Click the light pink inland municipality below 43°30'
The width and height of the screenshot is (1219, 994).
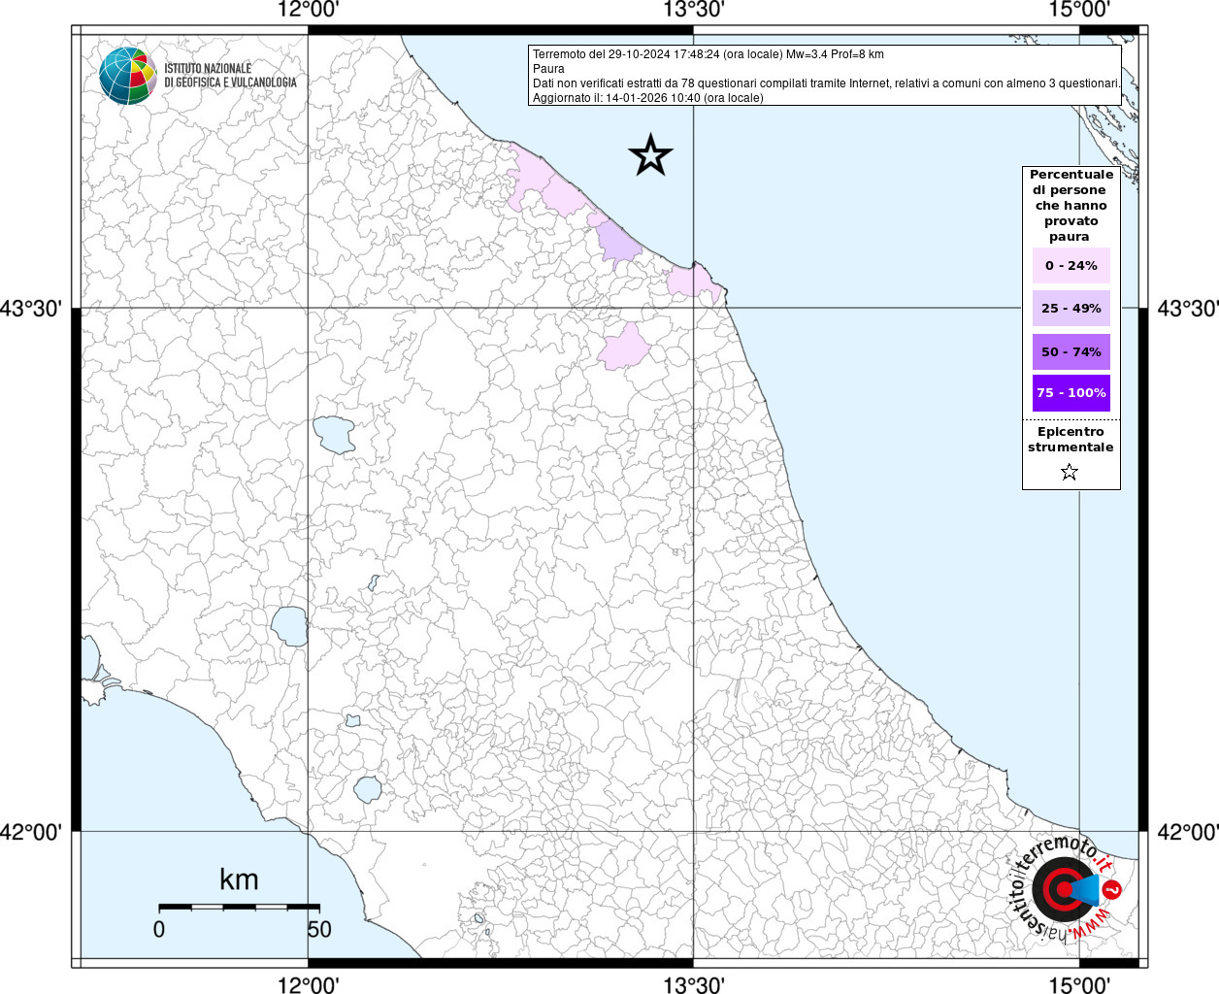point(624,348)
